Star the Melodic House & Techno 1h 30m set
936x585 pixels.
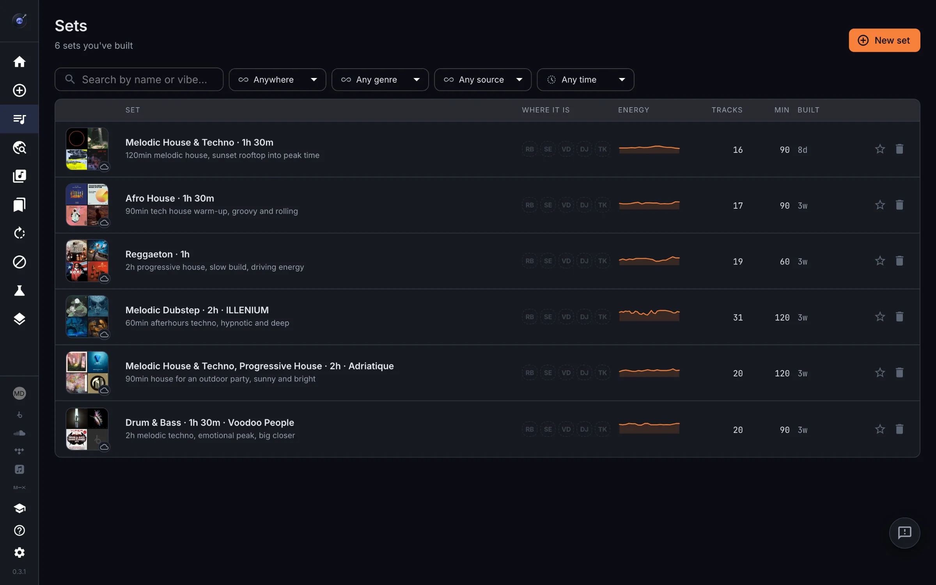(x=880, y=149)
